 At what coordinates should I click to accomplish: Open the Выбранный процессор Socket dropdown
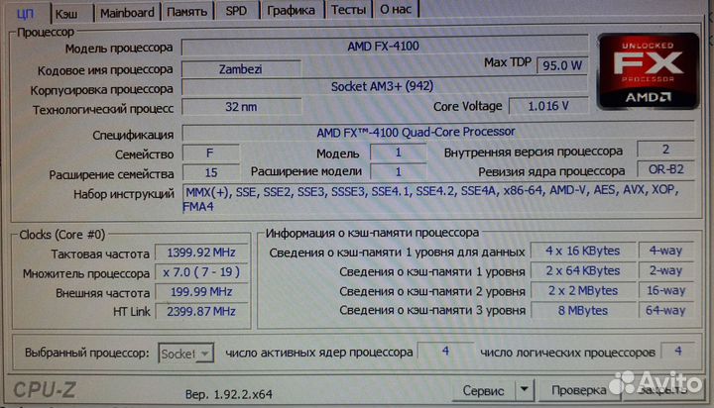point(185,354)
